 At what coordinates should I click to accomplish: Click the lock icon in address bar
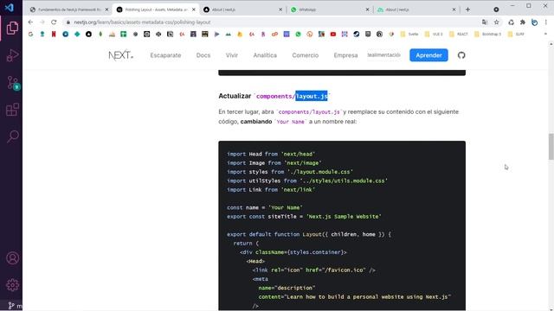[68, 22]
